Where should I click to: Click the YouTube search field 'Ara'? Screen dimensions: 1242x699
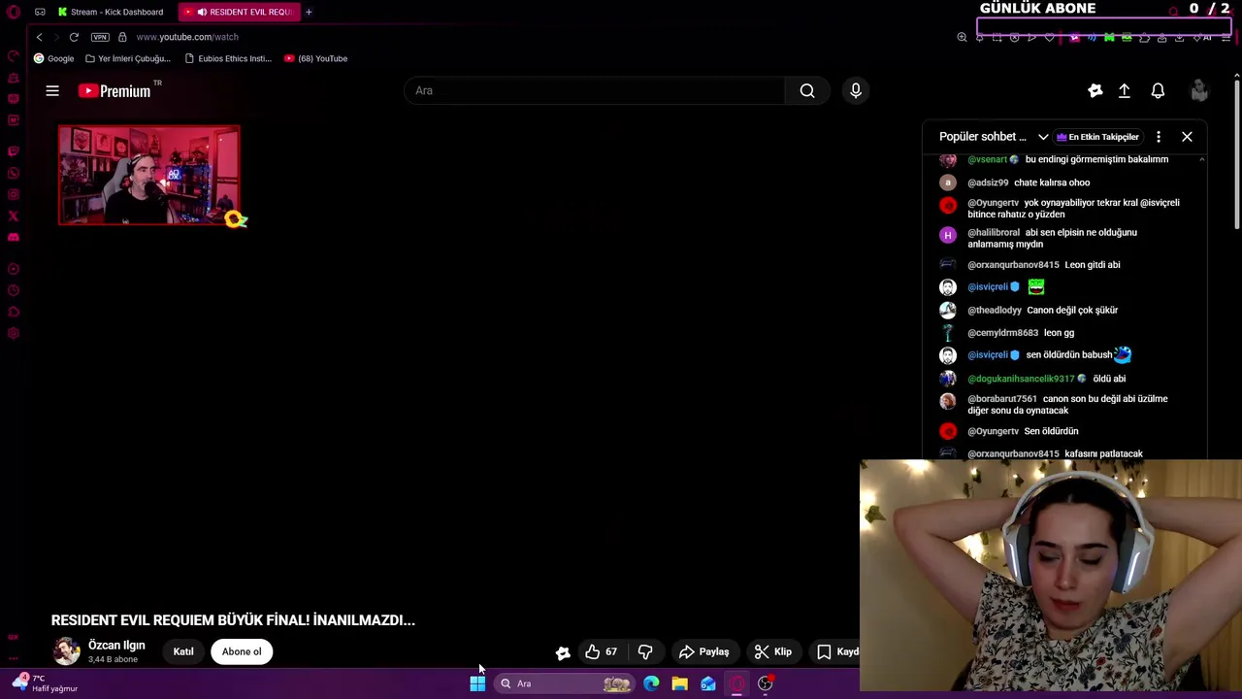(x=594, y=90)
